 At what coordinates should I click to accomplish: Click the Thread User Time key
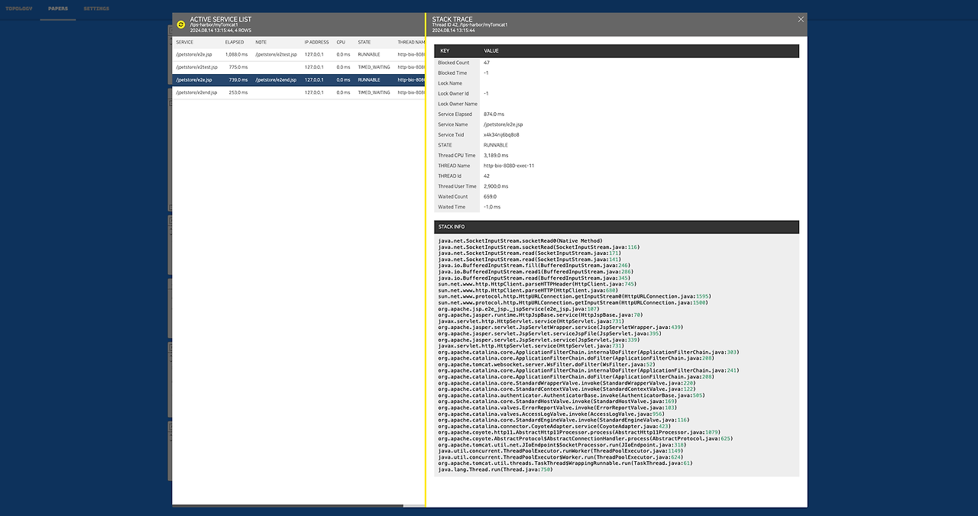tap(457, 186)
